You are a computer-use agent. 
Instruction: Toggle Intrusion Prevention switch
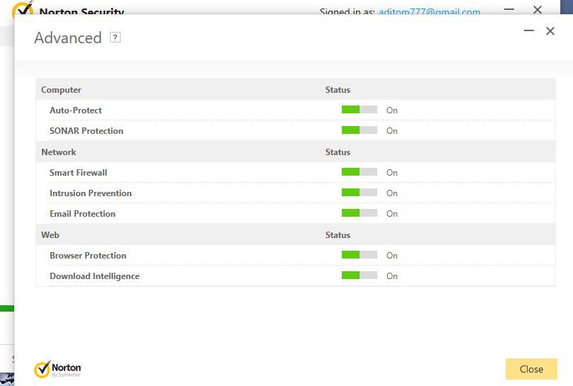(x=360, y=192)
